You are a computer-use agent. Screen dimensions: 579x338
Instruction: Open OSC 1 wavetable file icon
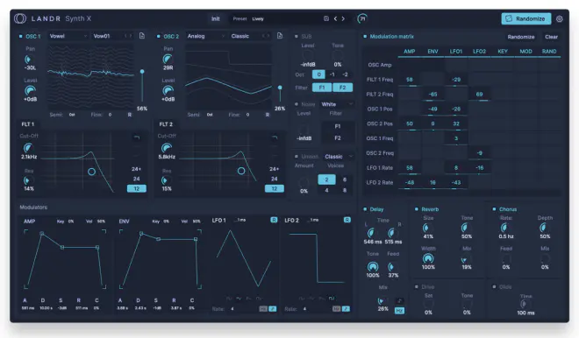(x=142, y=36)
